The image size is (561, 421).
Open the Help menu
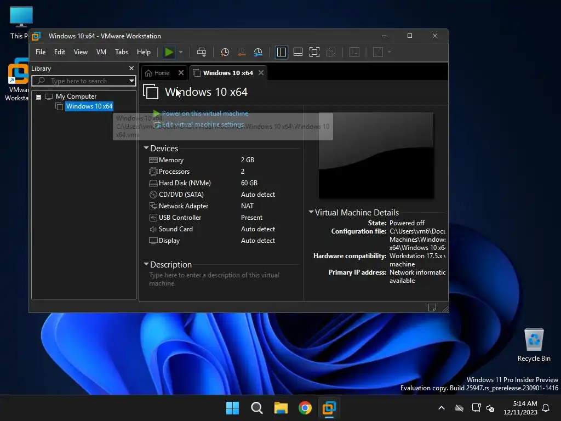pos(144,52)
